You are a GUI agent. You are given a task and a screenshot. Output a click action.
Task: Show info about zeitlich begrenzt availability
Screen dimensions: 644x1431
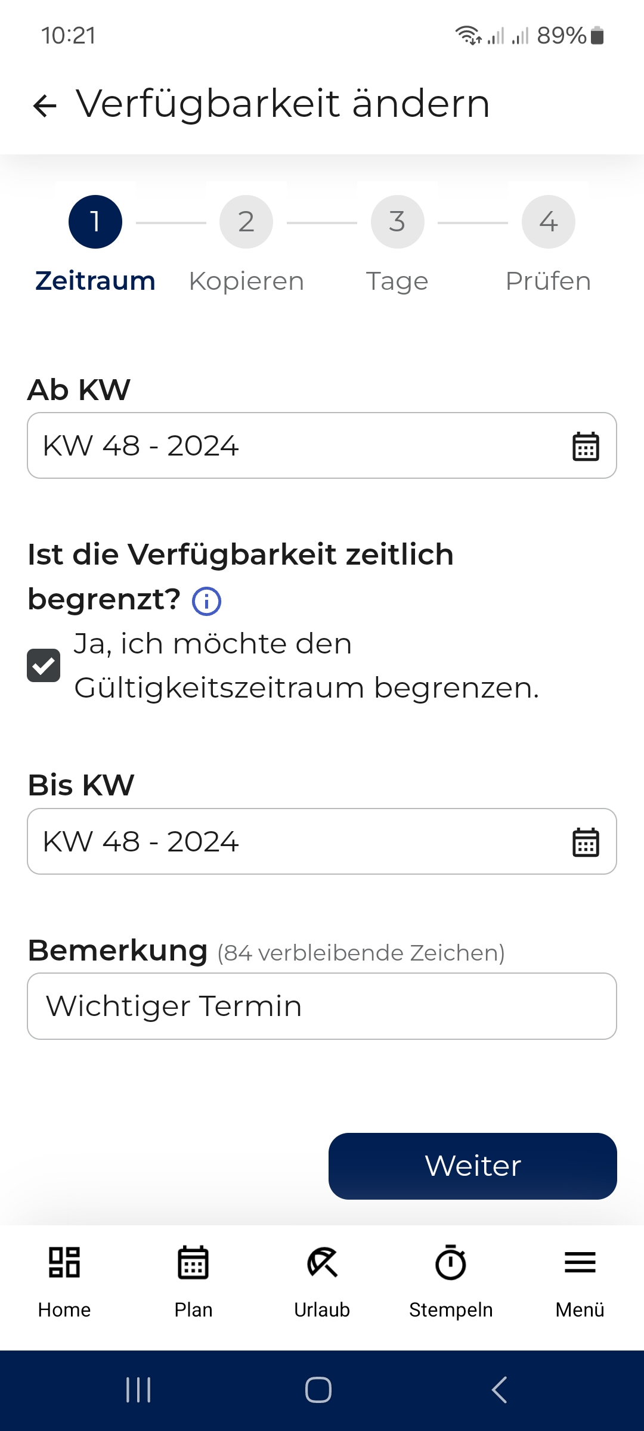(x=206, y=600)
